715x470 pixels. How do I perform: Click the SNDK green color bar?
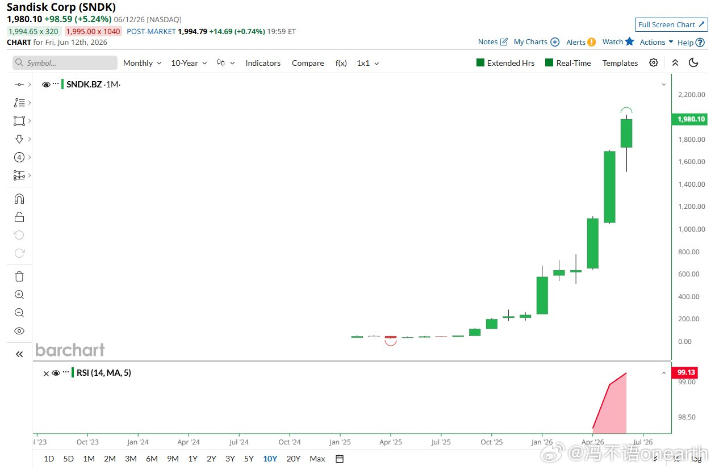[62, 85]
